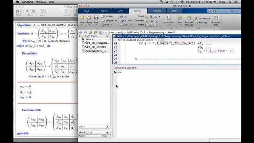
Task: Click the Run and Time icon
Action: 216,17
